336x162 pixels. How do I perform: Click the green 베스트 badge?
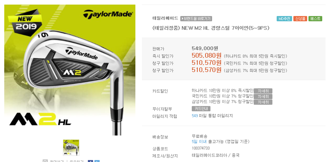(315, 19)
